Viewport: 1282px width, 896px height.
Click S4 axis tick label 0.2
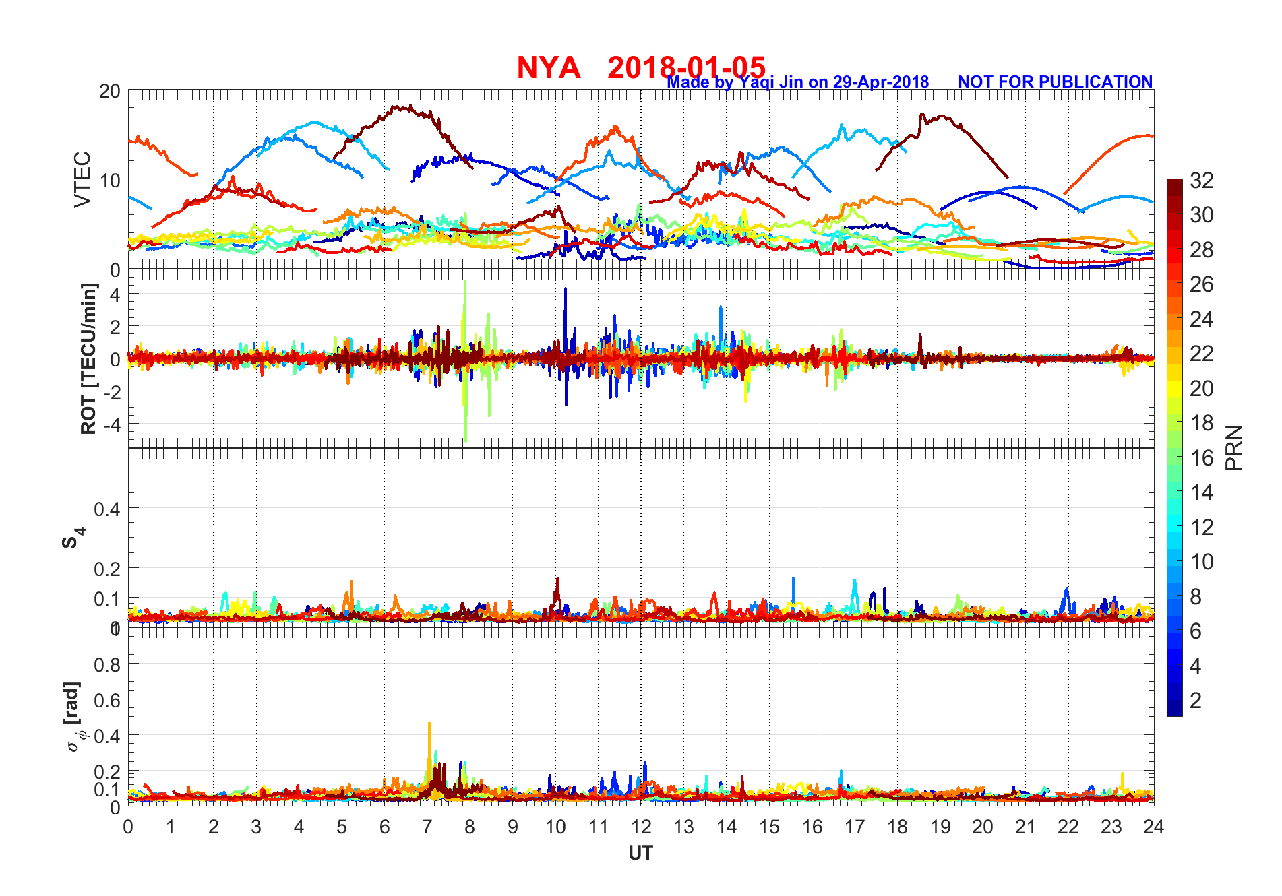(x=107, y=569)
